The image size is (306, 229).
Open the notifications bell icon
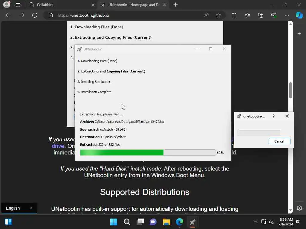point(298,222)
